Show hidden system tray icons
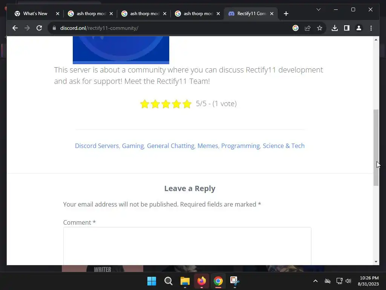The image size is (386, 290). (316, 281)
